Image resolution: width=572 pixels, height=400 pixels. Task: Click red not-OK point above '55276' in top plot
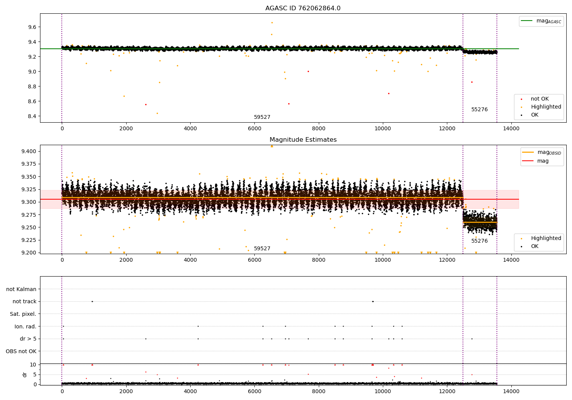click(472, 82)
